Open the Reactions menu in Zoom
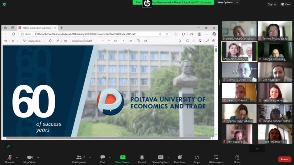 179,159
